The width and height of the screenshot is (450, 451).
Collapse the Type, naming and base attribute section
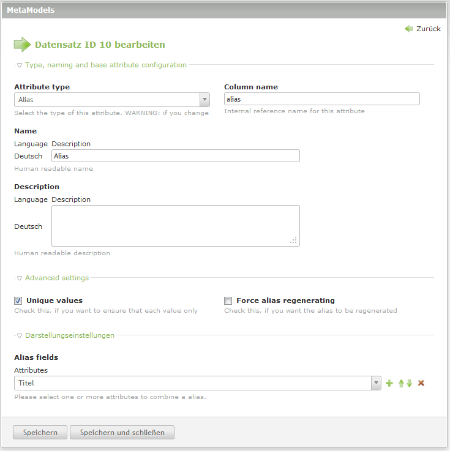point(20,65)
